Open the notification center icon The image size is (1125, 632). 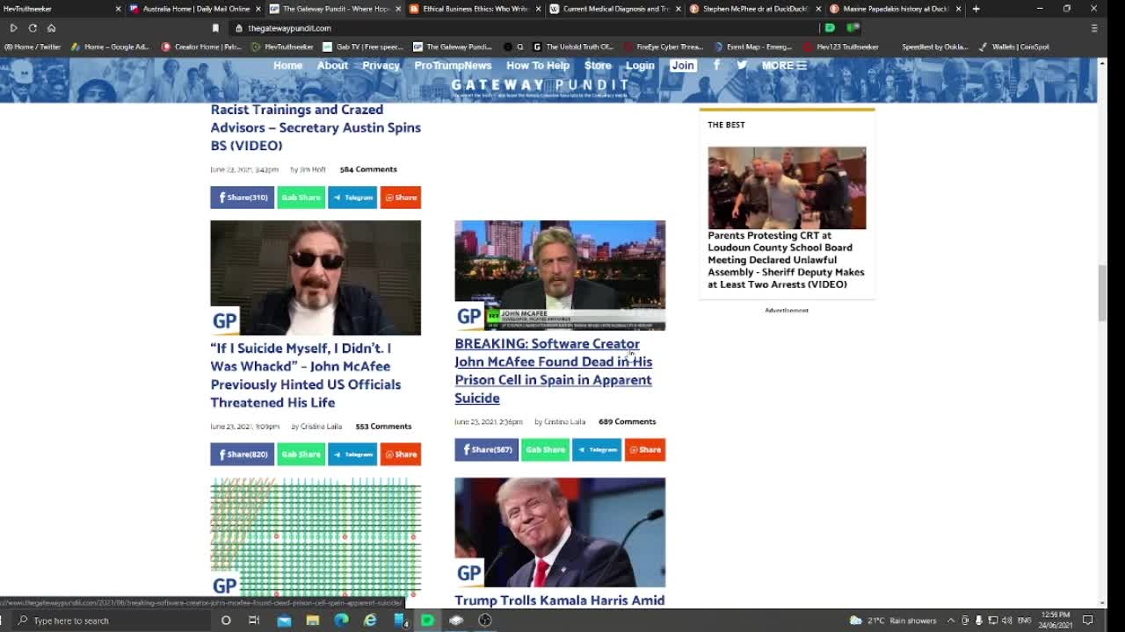tap(1087, 621)
